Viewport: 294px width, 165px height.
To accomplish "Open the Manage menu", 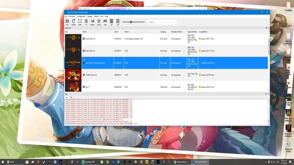I will tap(90, 16).
